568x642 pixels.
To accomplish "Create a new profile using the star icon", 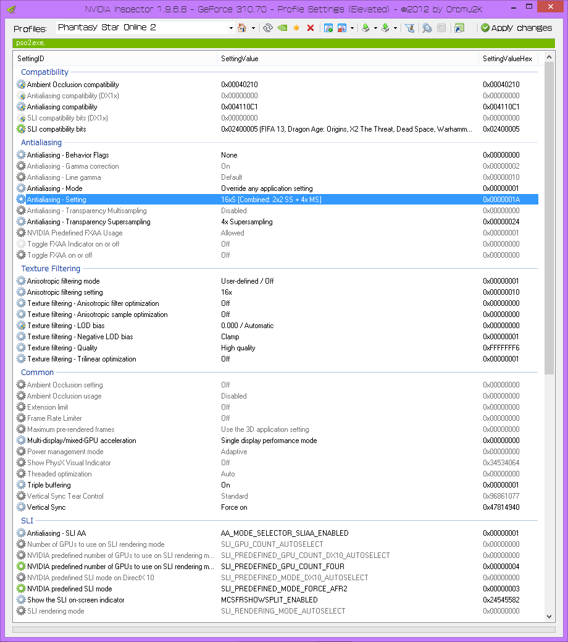I will (x=296, y=28).
